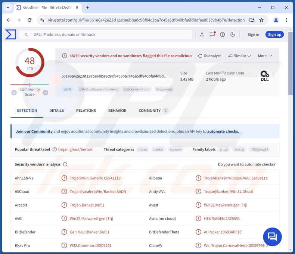Switch to the BEHAVIOR tab
295x254 pixels.
(x=117, y=111)
